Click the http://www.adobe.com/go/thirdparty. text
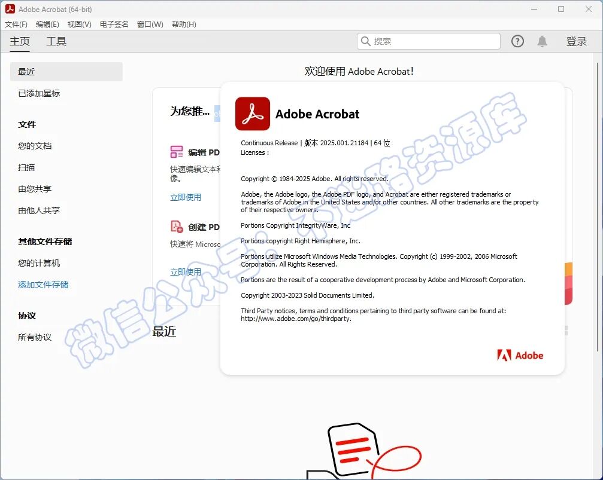 (x=296, y=319)
